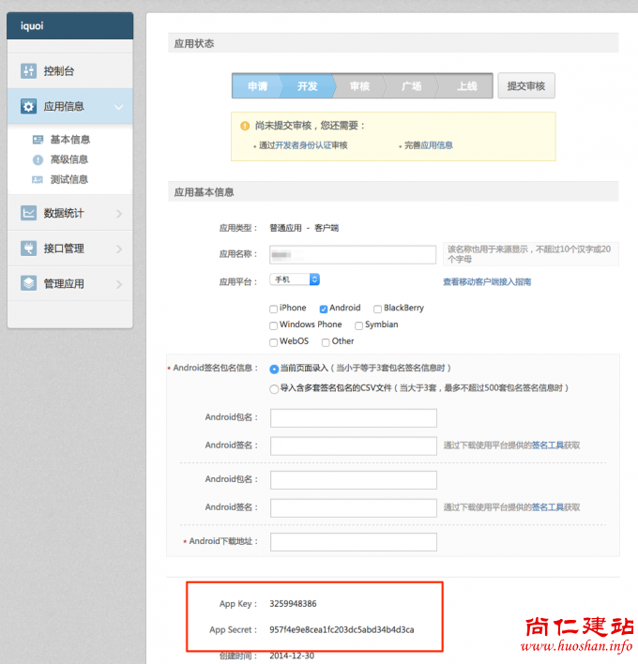Click the 应用信息 gear icon
The width and height of the screenshot is (638, 664).
point(28,107)
